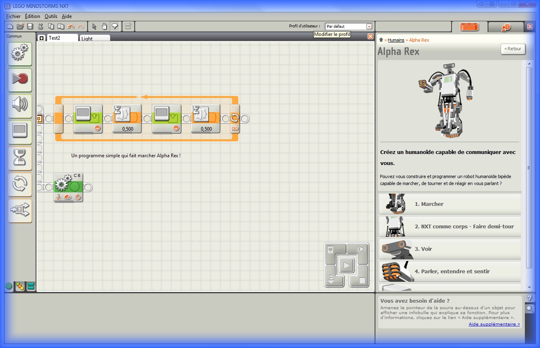Choose the Loop block in the palette
540x348 pixels.
20,185
